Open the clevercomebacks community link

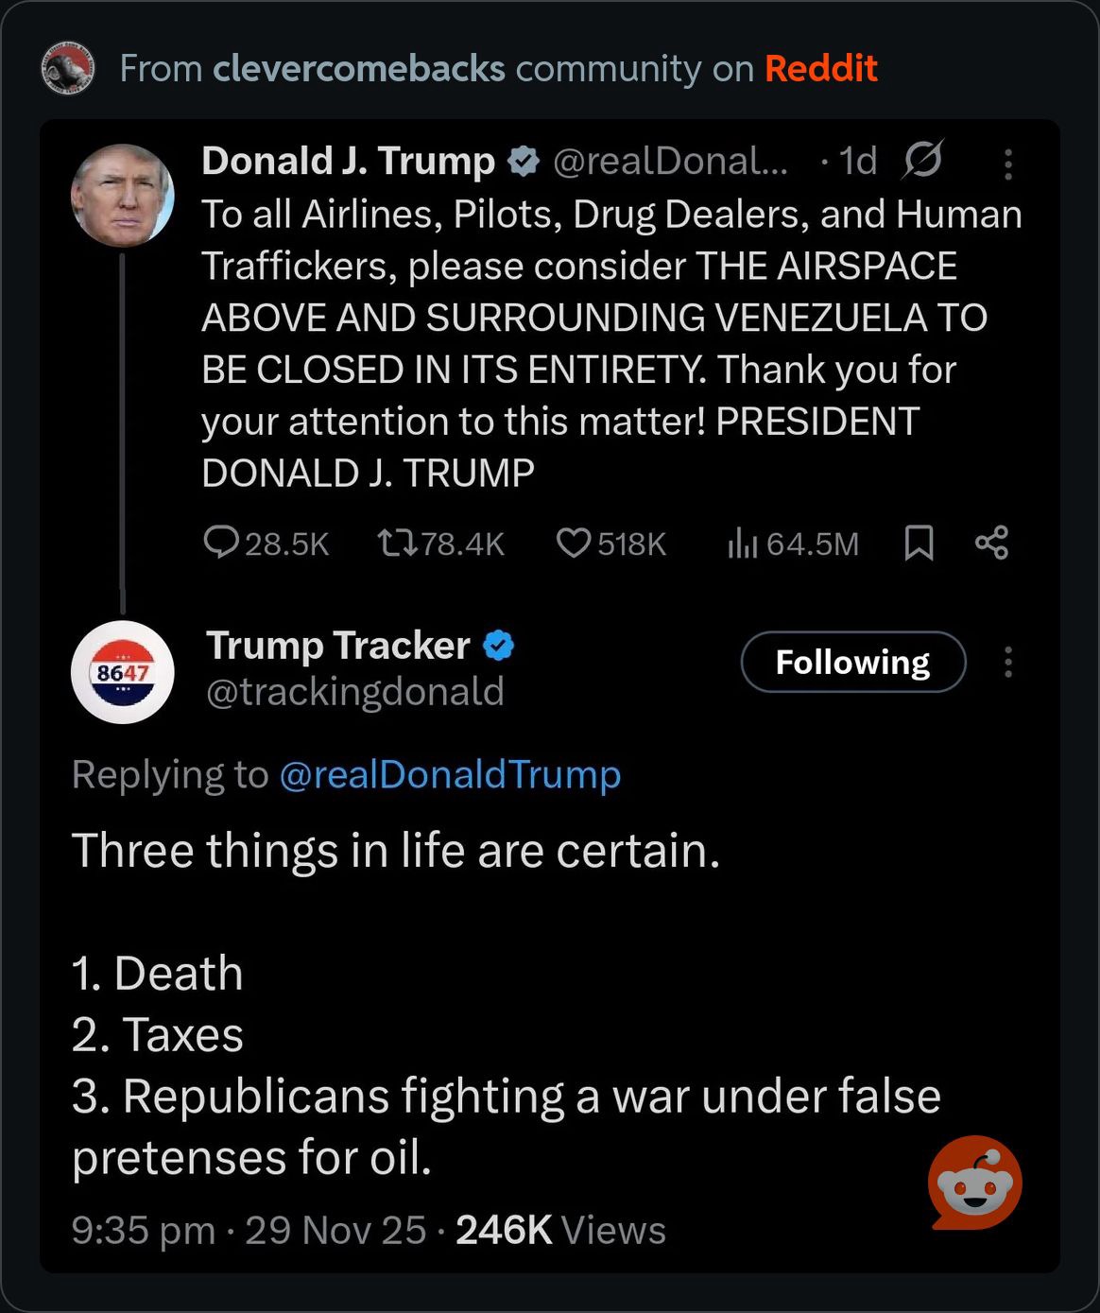pyautogui.click(x=359, y=68)
